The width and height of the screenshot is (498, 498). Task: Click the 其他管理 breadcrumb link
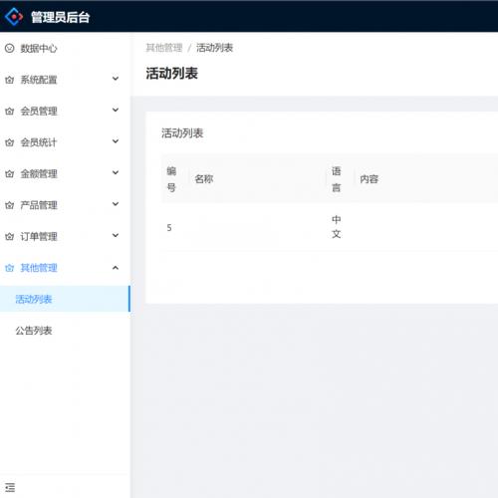tap(164, 48)
